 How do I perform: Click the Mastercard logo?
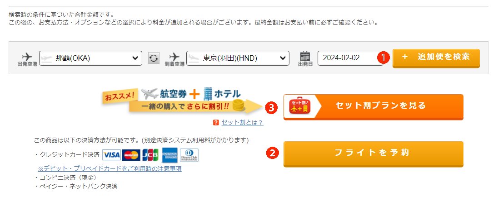131,155
